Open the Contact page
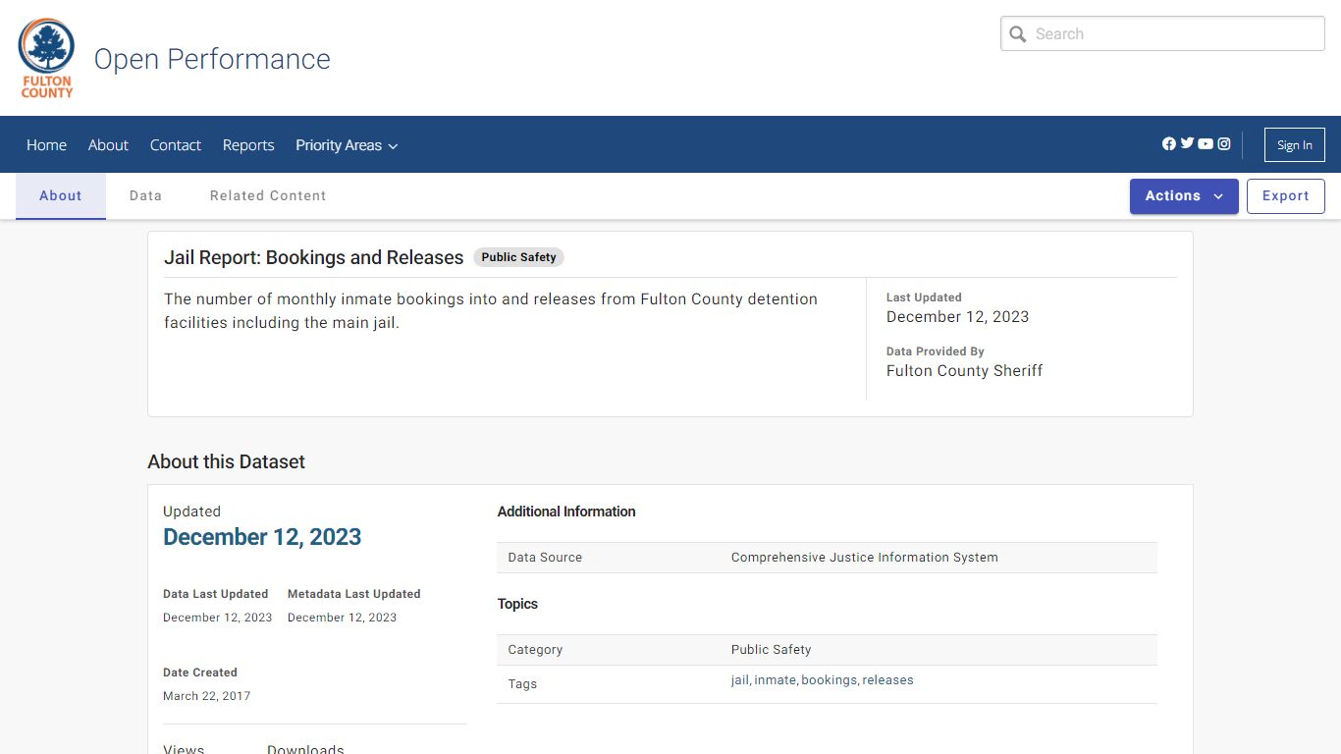Screen dimensions: 1341x754 tap(175, 144)
